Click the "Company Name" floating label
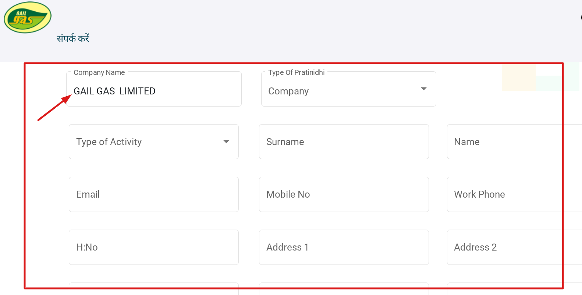 point(99,72)
